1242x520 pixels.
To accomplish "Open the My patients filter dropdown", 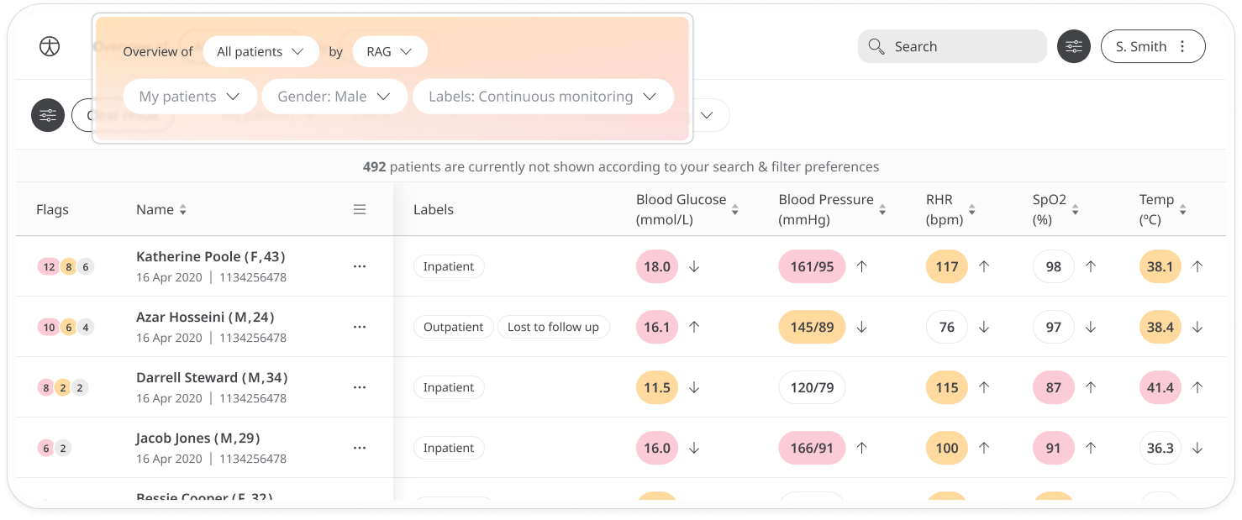I will pos(190,97).
